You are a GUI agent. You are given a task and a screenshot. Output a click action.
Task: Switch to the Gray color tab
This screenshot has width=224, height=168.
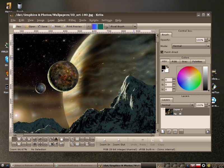pyautogui.click(x=185, y=61)
